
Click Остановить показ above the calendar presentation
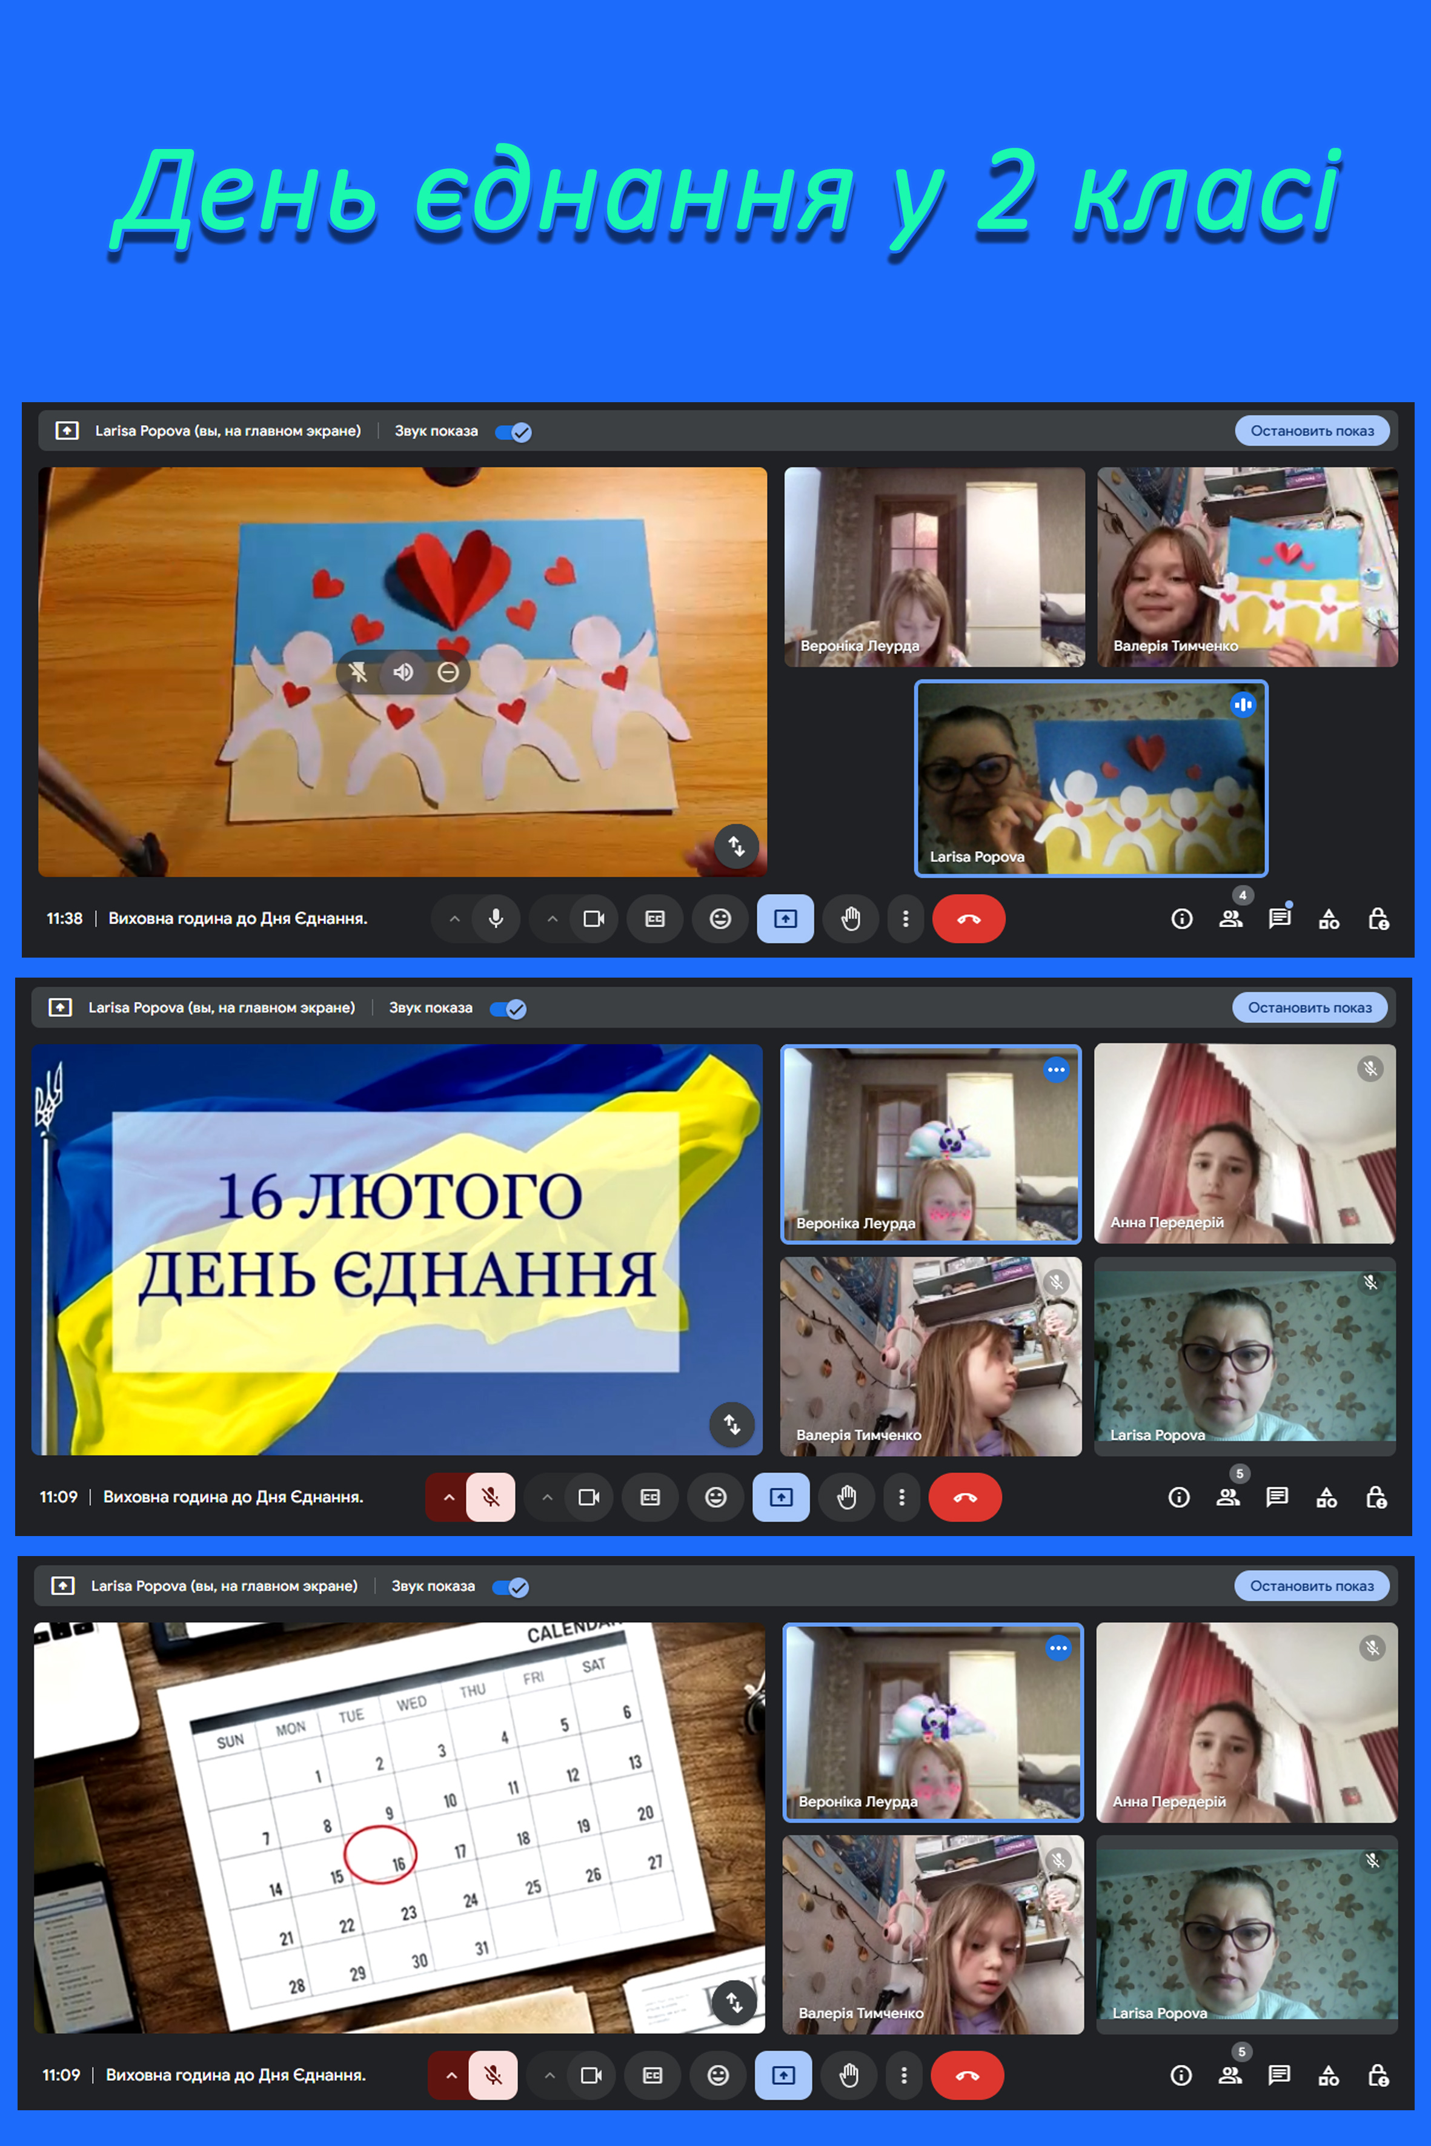[1312, 1586]
